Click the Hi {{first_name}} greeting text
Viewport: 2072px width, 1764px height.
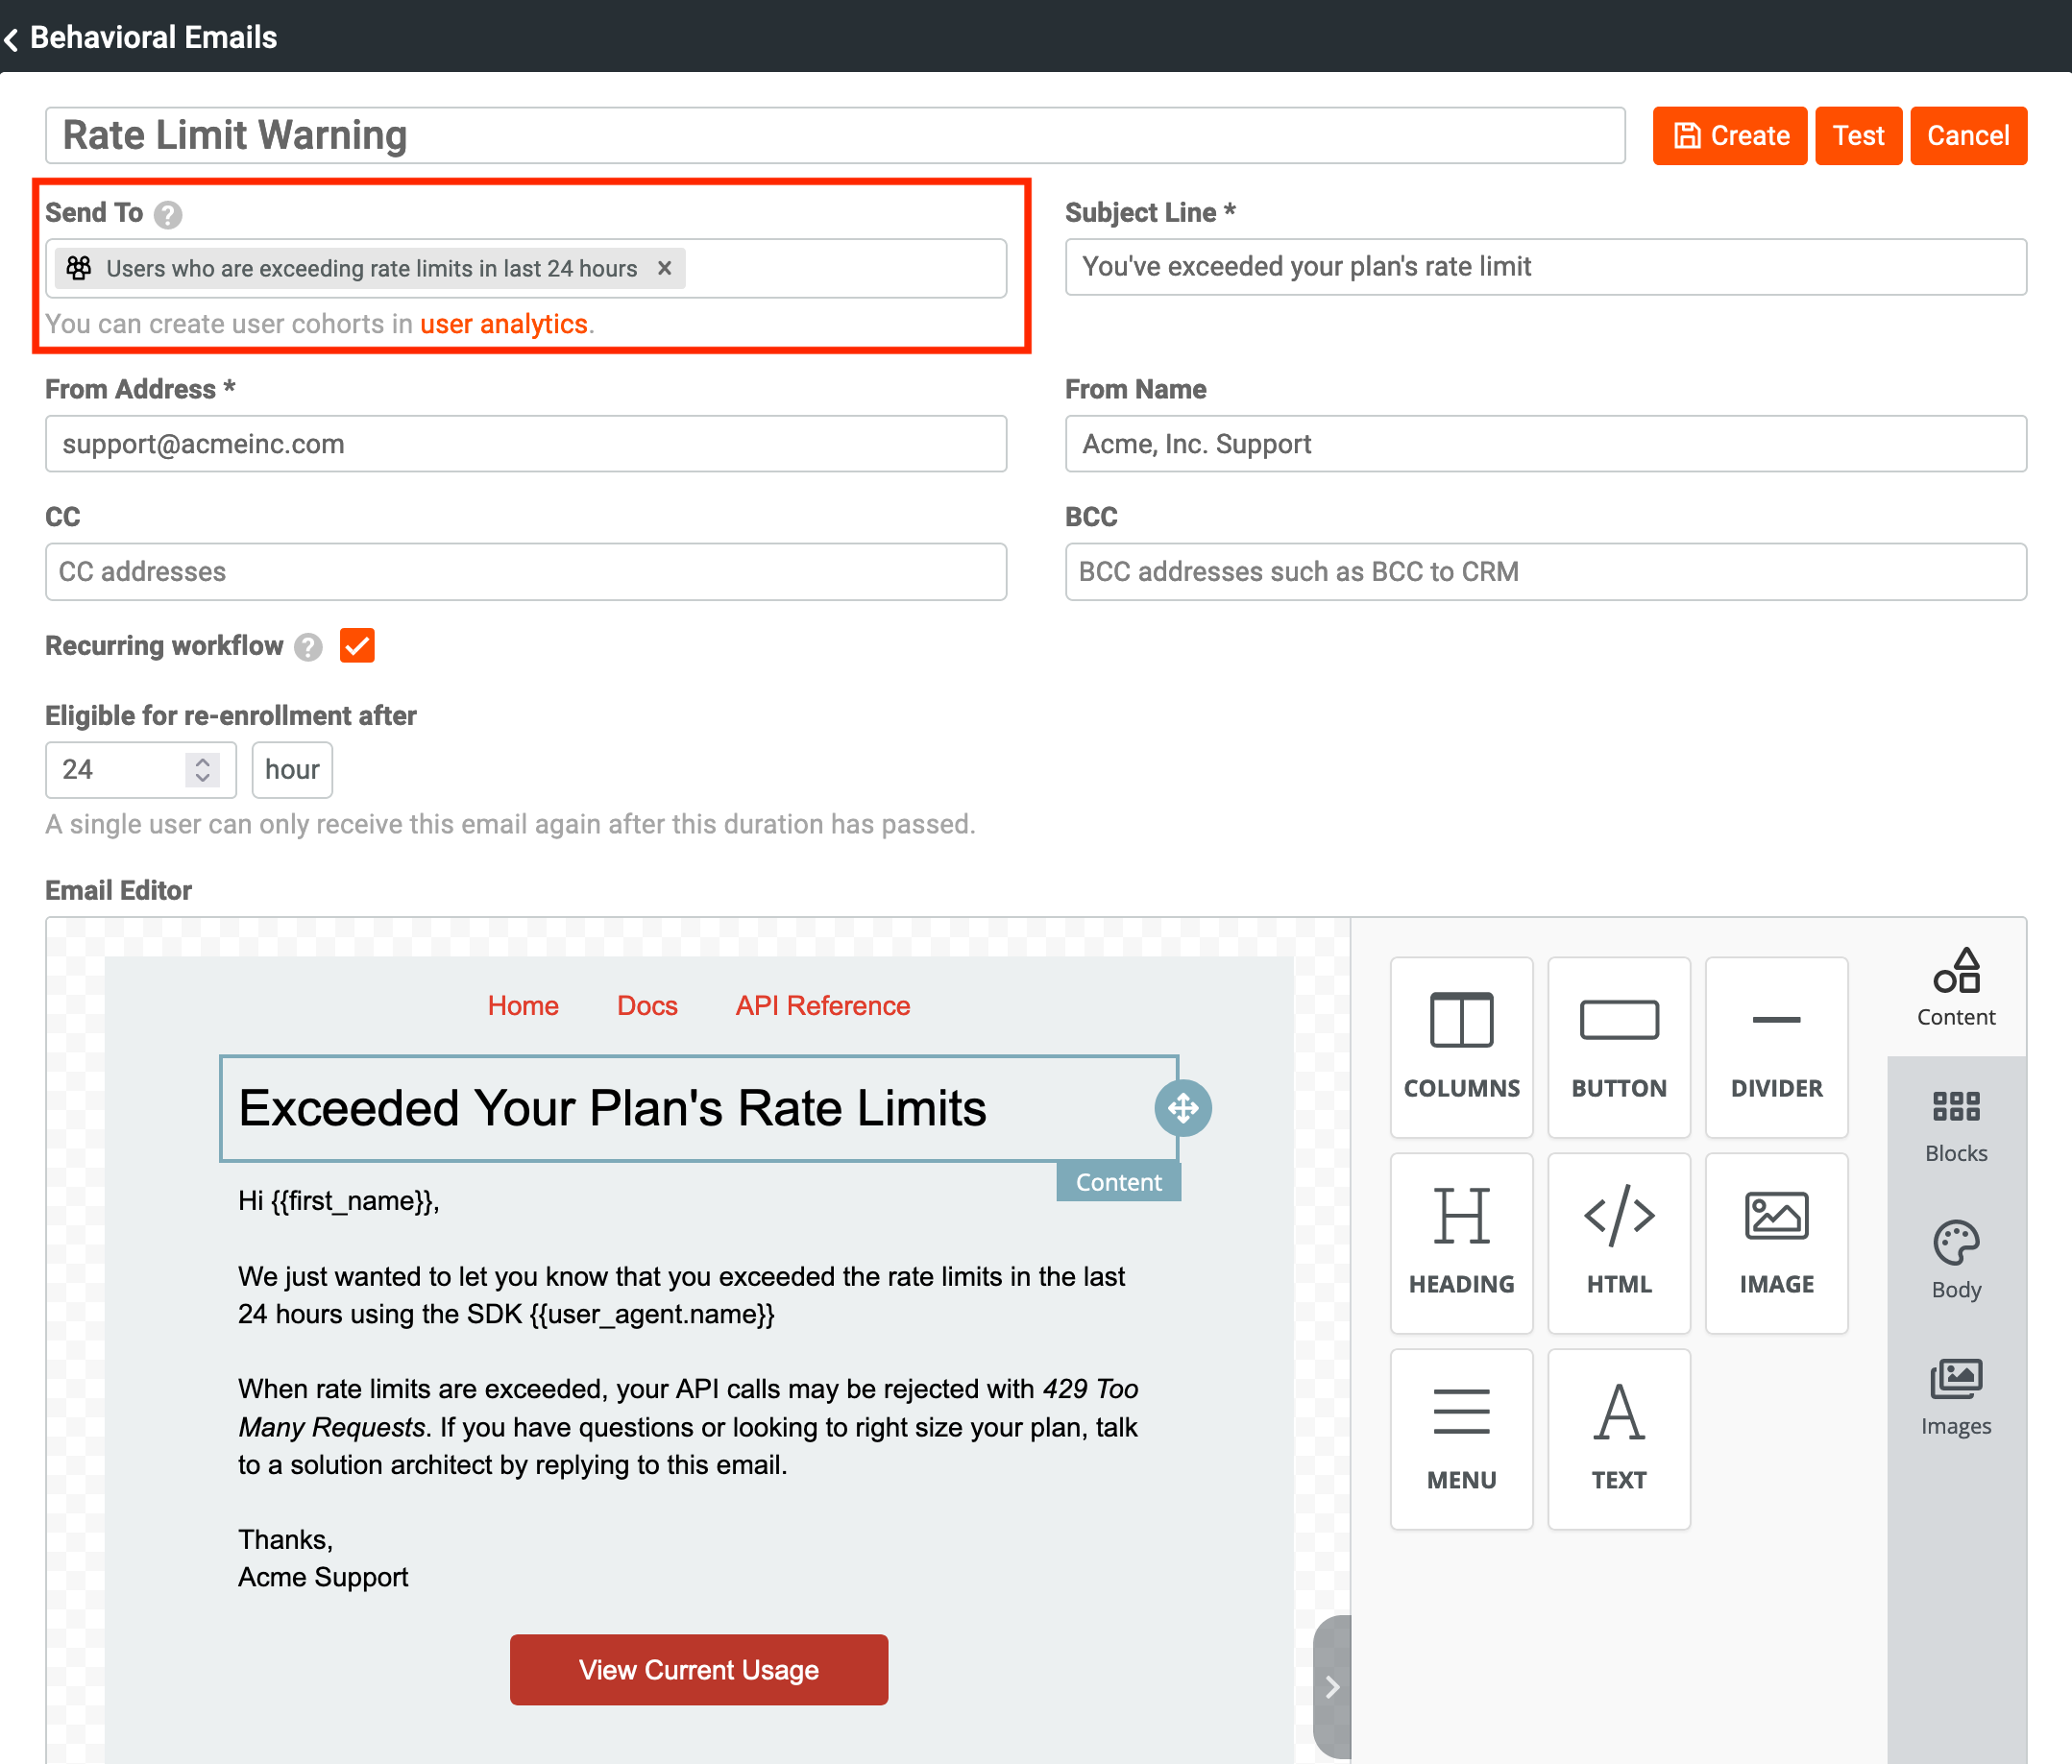tap(338, 1200)
